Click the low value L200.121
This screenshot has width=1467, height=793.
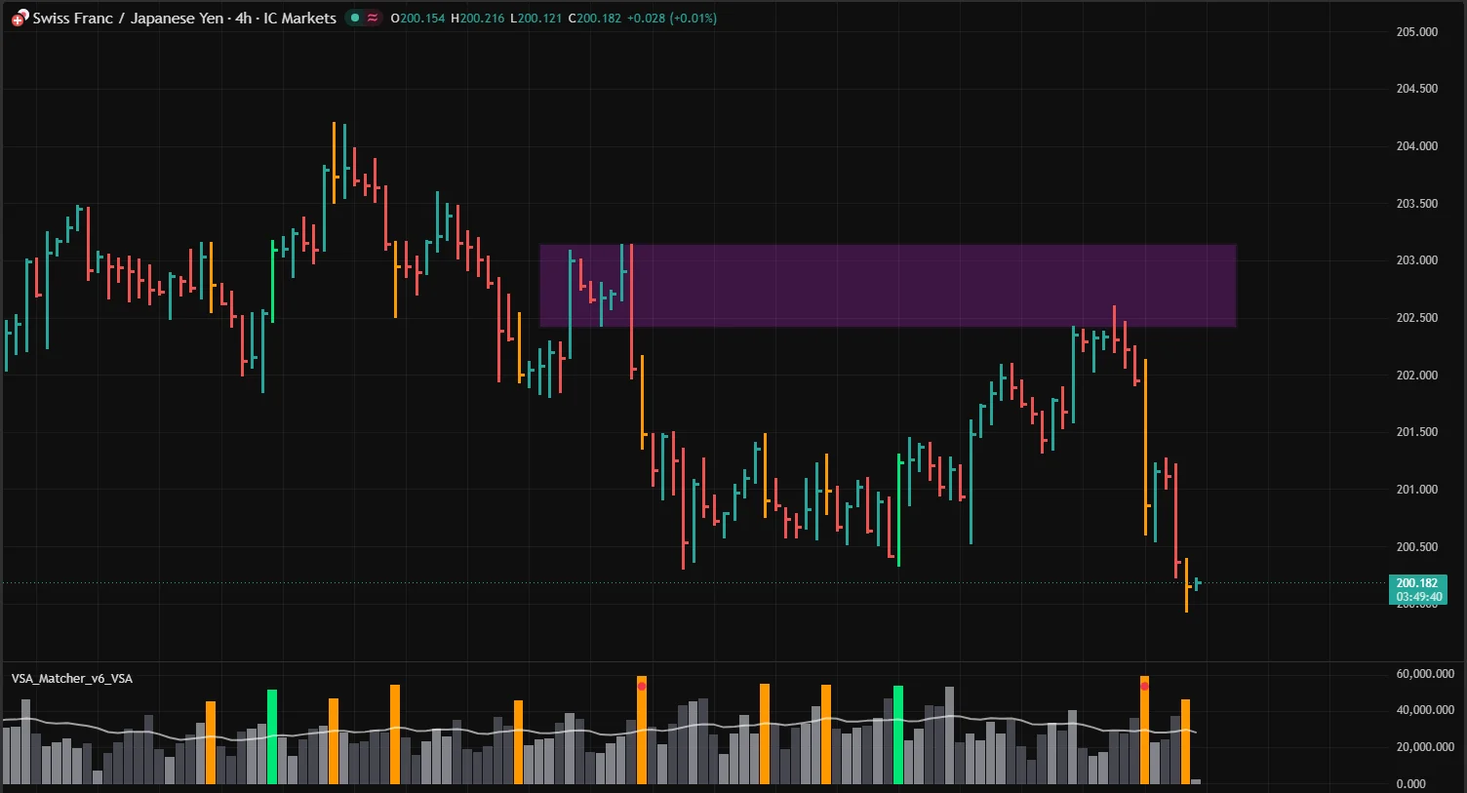[536, 19]
